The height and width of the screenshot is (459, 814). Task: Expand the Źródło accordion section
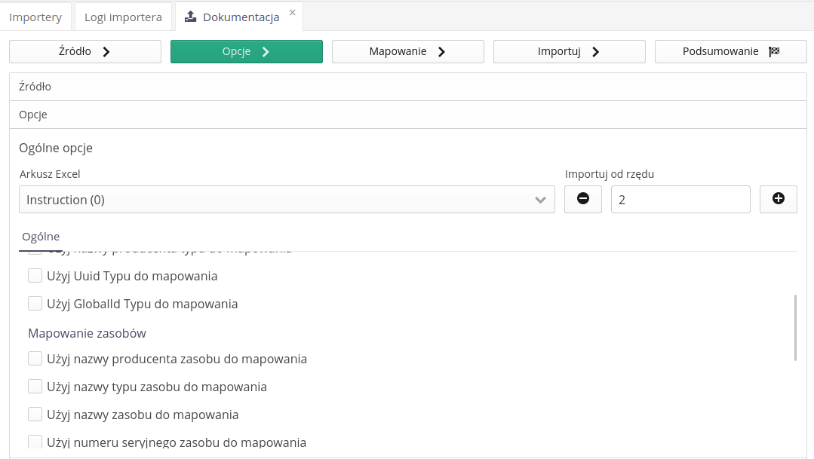[x=407, y=87]
